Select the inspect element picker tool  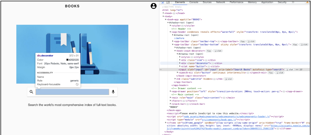coord(163,2)
